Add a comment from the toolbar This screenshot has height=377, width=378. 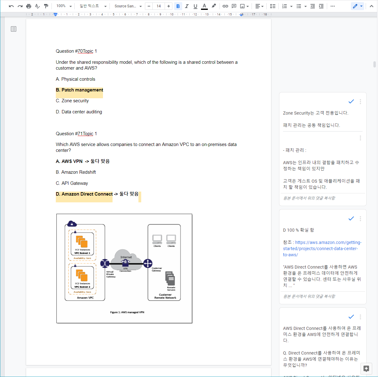[234, 6]
